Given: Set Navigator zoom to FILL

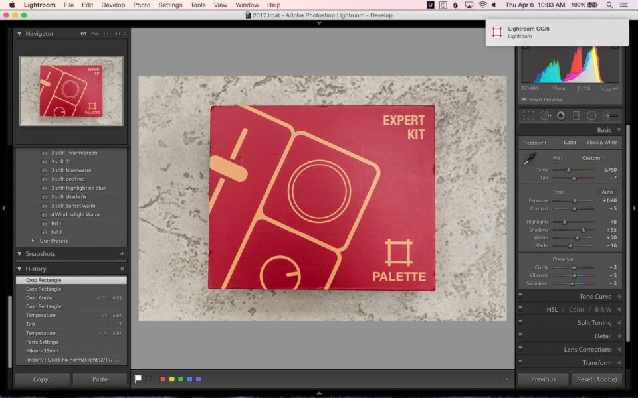Looking at the screenshot, I should point(95,34).
